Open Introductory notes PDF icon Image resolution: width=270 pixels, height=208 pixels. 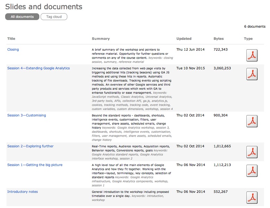point(252,197)
